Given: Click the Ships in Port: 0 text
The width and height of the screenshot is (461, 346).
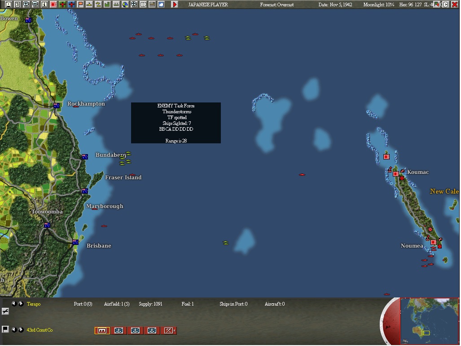Looking at the screenshot, I should (x=233, y=304).
